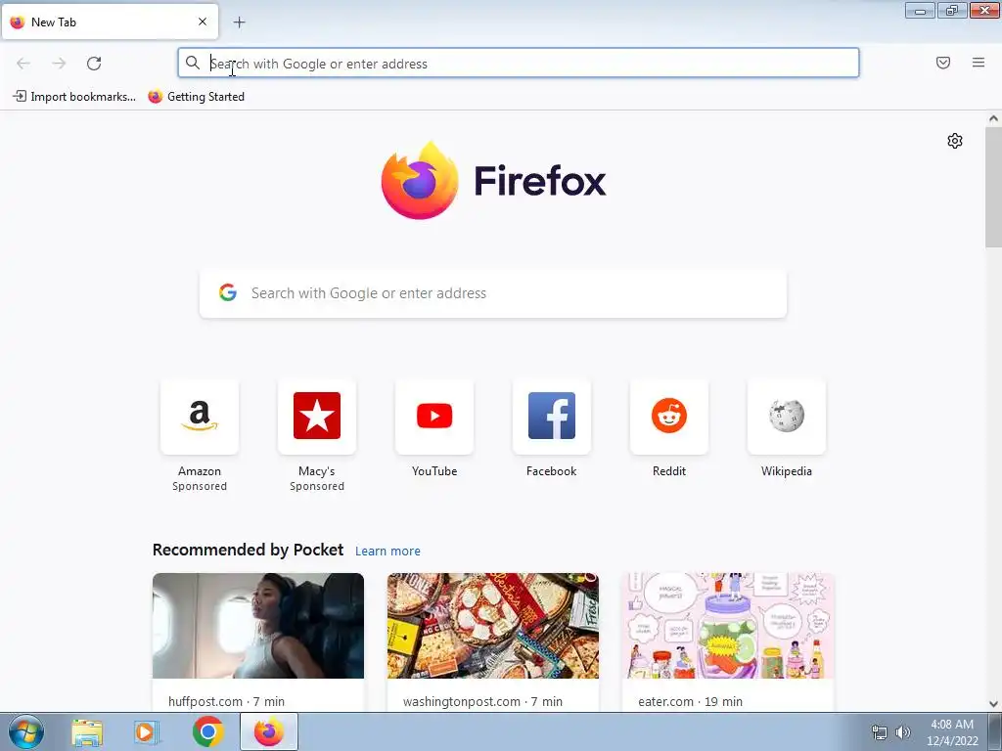
Task: Open the Firefox application menu
Action: [x=978, y=63]
